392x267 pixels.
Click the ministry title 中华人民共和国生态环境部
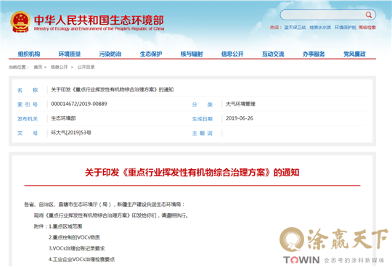pos(99,20)
